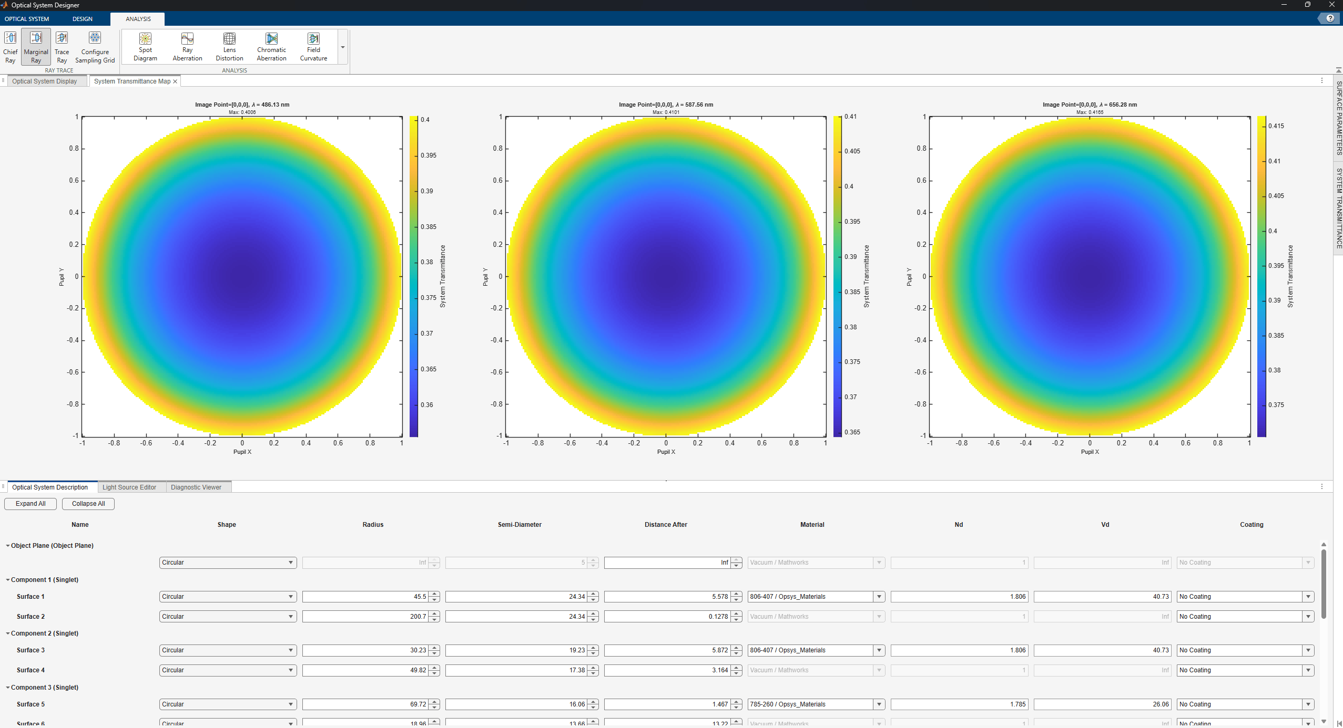
Task: Select System Transmittance Map tab
Action: pos(132,81)
